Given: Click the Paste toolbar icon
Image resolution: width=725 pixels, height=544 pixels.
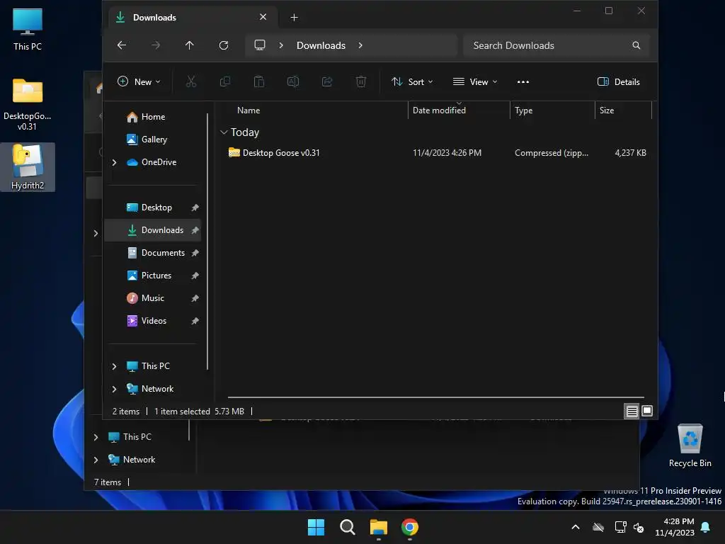Looking at the screenshot, I should click(x=259, y=82).
